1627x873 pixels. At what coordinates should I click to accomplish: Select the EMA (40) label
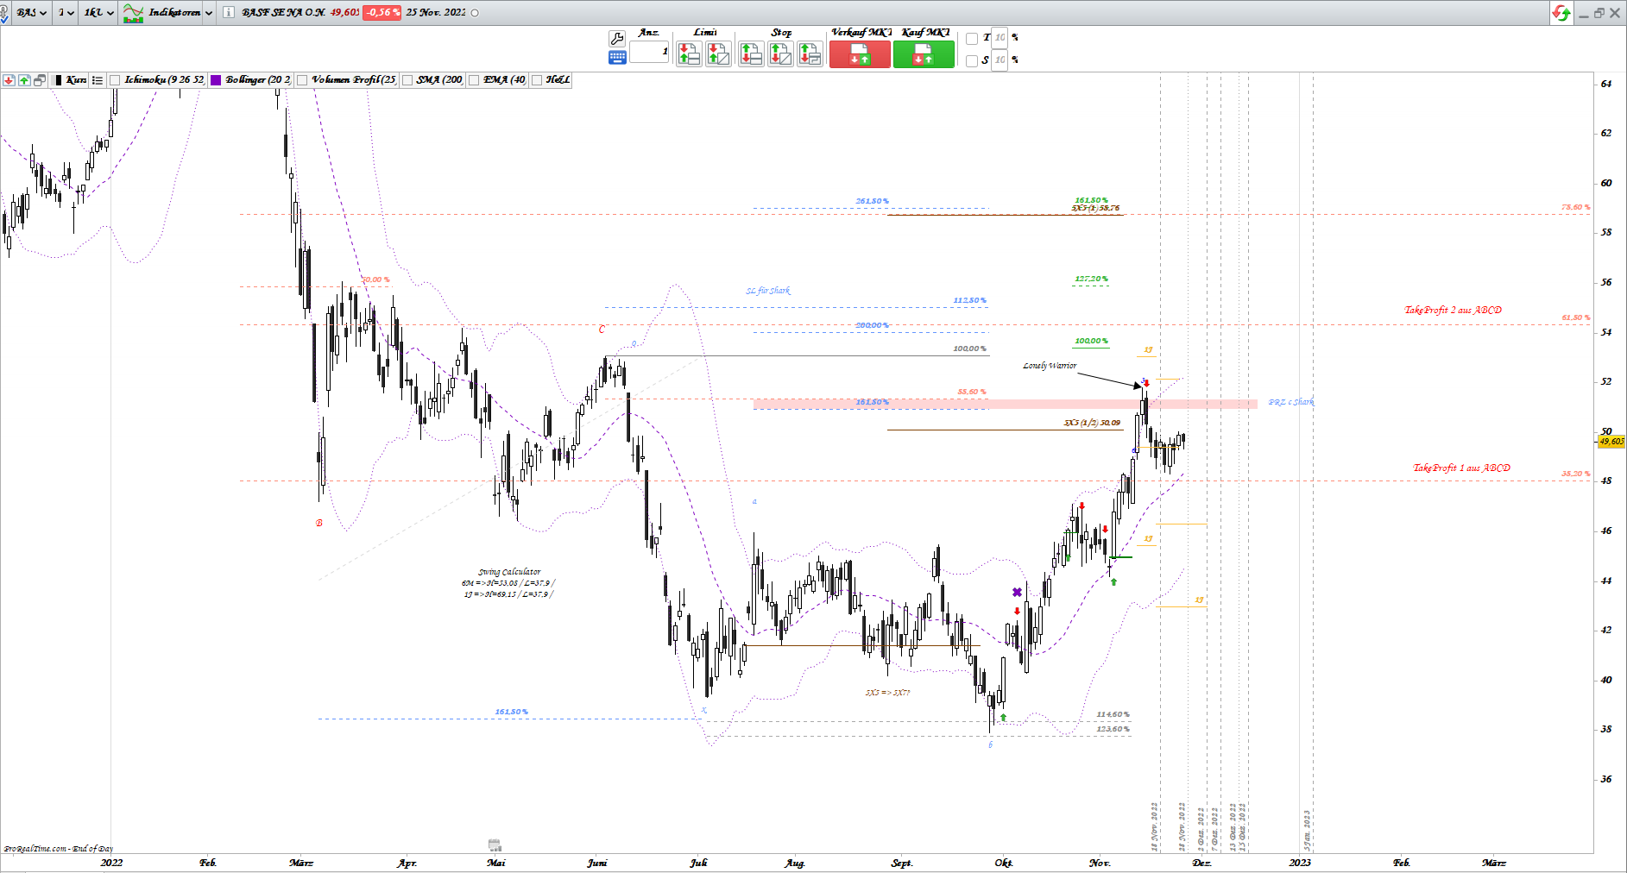click(x=504, y=80)
